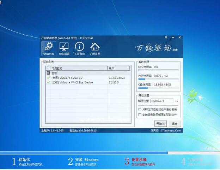Enable 只解压对应驱动但不进行安装 checkbox
This screenshot has height=170, width=220.
140,109
